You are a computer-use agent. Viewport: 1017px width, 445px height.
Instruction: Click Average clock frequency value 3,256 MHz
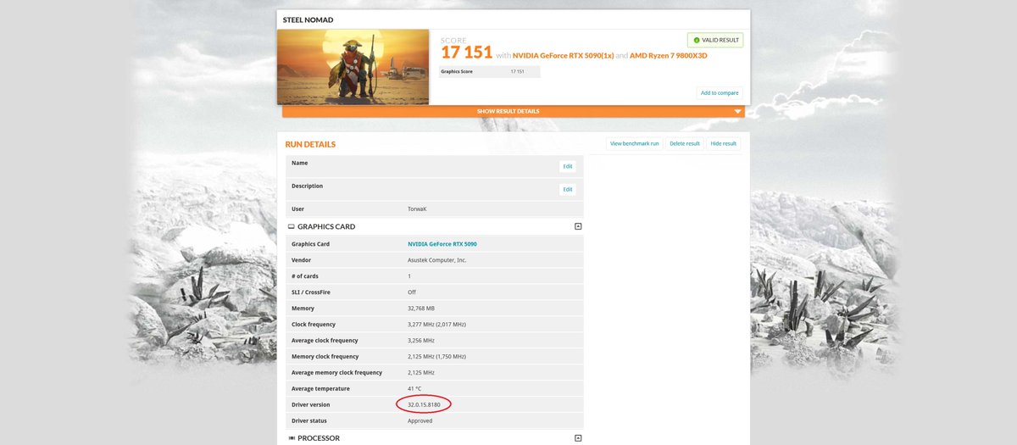click(422, 341)
